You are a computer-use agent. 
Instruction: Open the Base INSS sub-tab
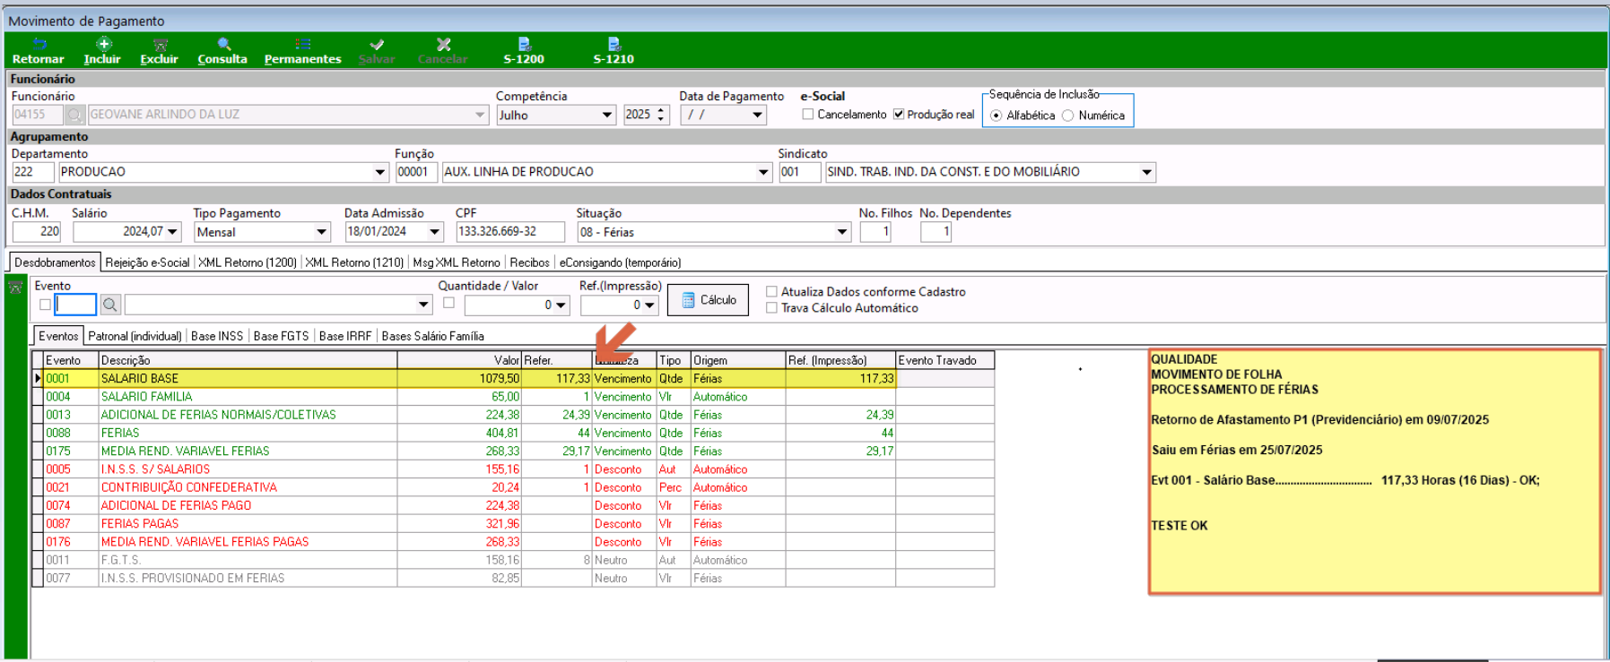point(217,336)
